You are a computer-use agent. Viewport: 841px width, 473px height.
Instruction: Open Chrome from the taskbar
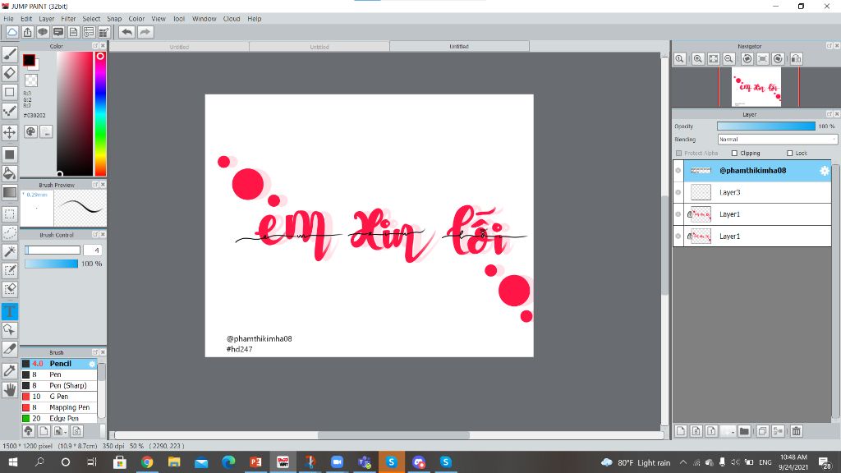click(x=146, y=462)
